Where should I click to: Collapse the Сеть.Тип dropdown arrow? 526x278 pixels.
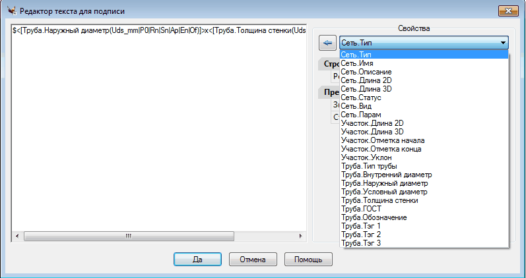pos(503,43)
